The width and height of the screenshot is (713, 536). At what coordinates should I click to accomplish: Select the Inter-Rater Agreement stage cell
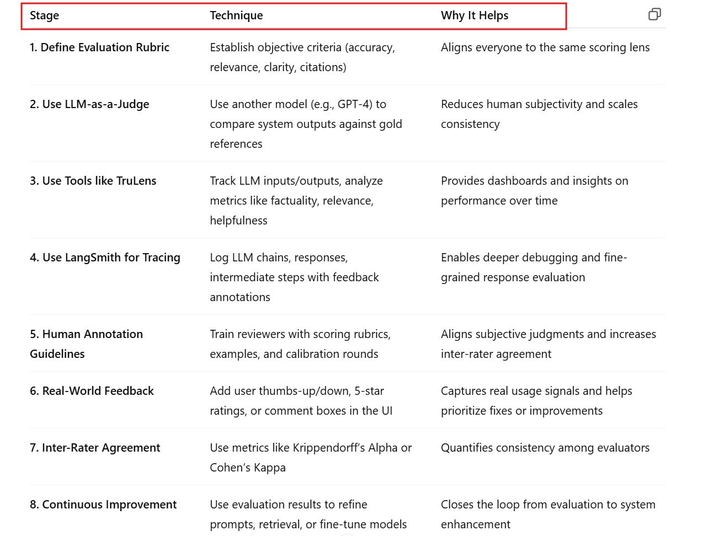click(x=95, y=448)
